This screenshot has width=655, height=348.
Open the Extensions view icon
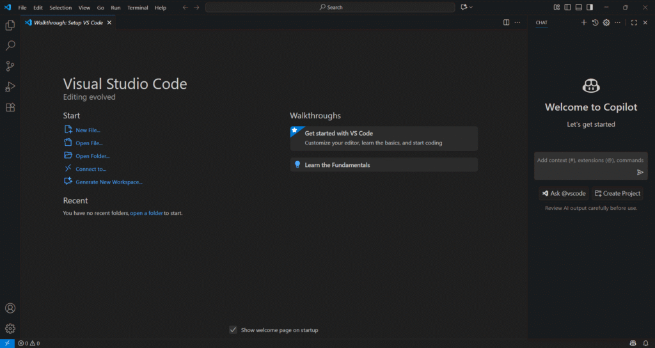pyautogui.click(x=10, y=107)
